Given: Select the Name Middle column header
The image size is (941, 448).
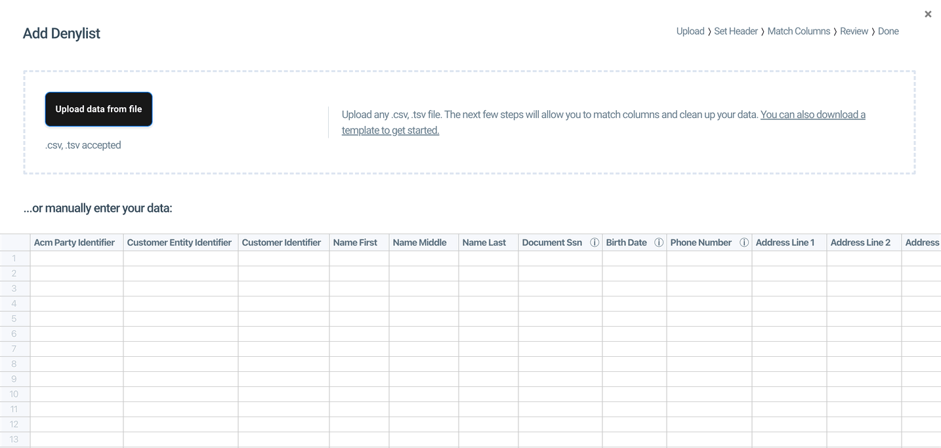Looking at the screenshot, I should [424, 243].
